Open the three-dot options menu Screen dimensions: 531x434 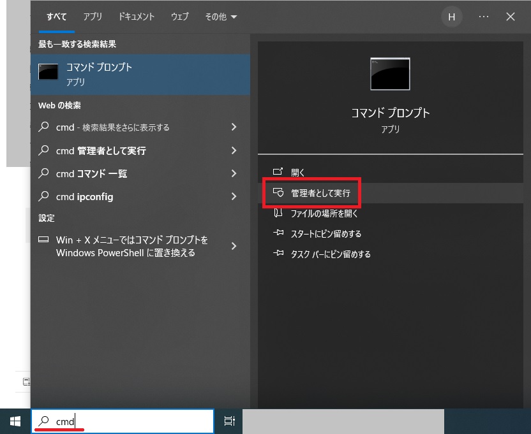pyautogui.click(x=484, y=17)
